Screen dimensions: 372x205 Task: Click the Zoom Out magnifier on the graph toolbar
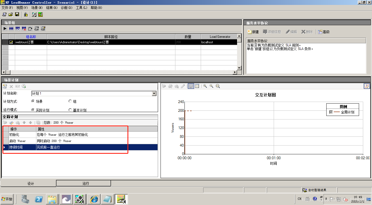pos(211,86)
